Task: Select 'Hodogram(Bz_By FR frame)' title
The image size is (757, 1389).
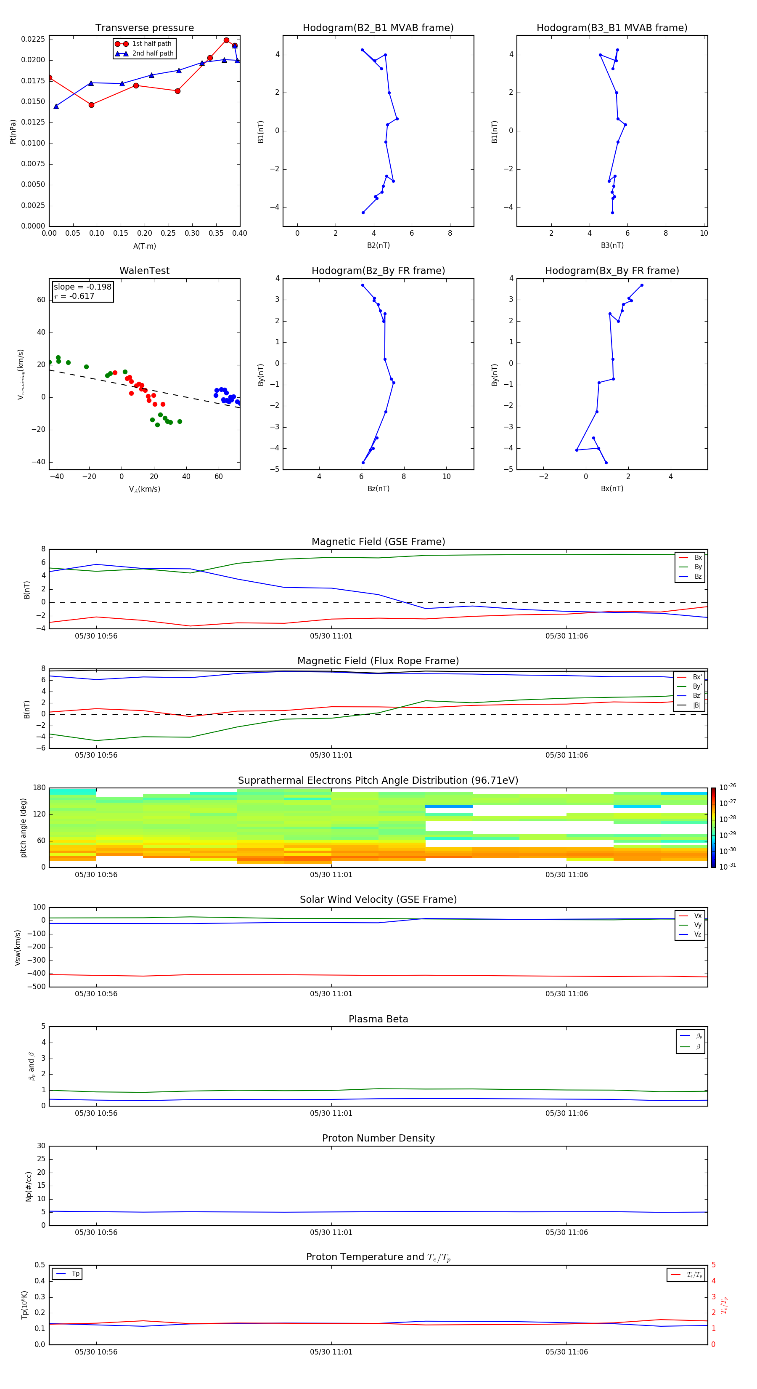Action: pos(378,271)
